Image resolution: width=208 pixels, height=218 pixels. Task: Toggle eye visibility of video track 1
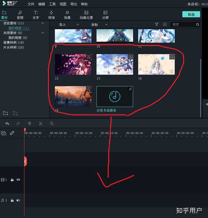18,180
